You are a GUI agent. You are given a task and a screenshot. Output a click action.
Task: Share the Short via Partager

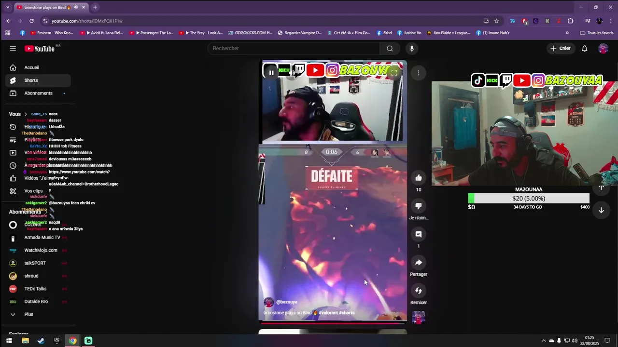pos(419,262)
